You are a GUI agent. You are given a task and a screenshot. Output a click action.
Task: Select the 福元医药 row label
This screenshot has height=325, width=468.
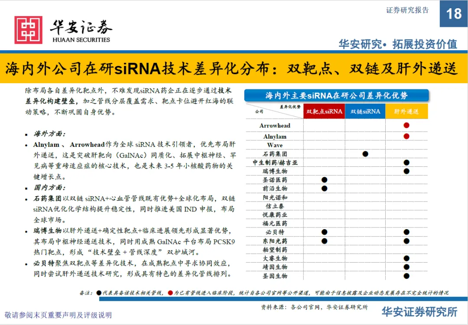coord(275,224)
